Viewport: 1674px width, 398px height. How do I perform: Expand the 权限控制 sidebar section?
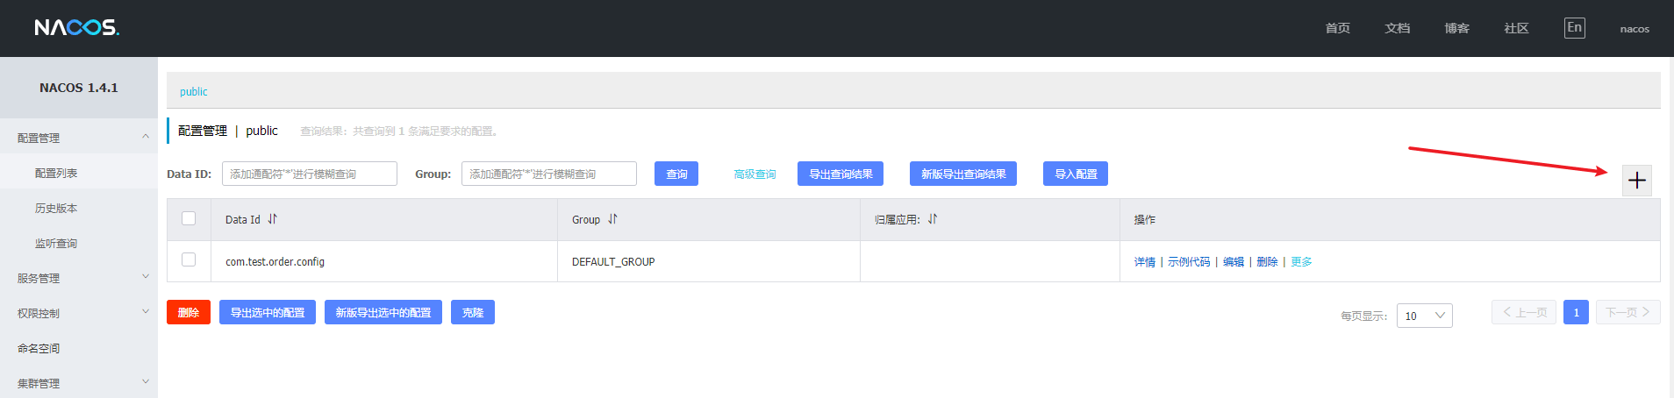click(79, 313)
